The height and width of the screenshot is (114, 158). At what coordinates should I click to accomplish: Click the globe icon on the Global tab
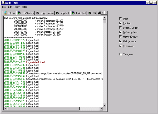tap(5, 13)
